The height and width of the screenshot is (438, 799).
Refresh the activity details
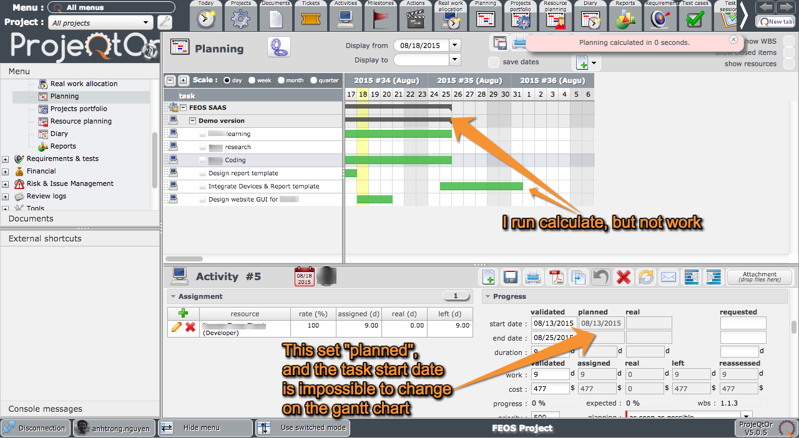tap(646, 276)
